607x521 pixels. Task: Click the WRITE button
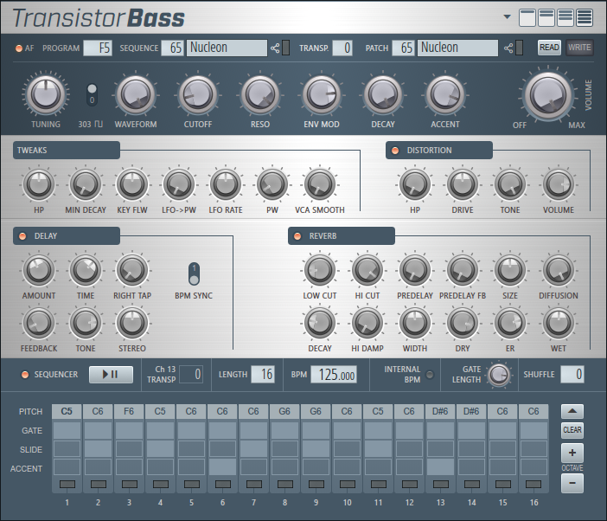point(579,48)
